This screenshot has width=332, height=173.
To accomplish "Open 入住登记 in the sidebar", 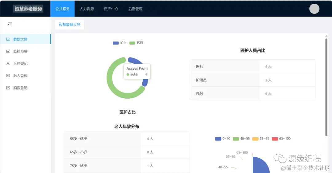I will pyautogui.click(x=26, y=63).
